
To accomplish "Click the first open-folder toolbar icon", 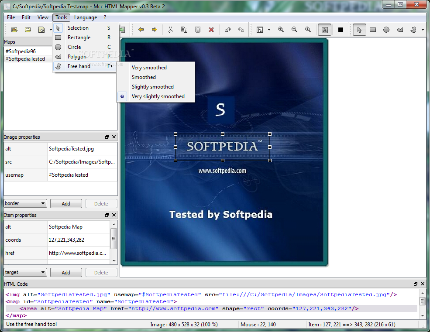I will (14, 30).
